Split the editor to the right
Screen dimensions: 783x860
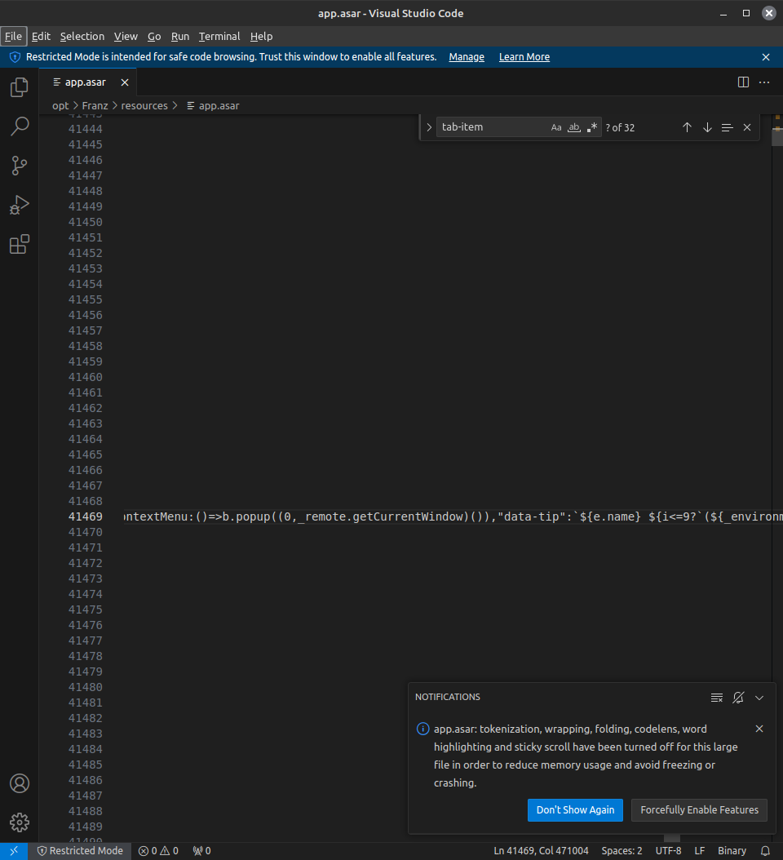pos(744,82)
